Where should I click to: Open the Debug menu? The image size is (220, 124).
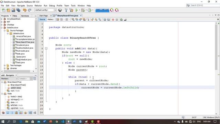click(x=52, y=6)
